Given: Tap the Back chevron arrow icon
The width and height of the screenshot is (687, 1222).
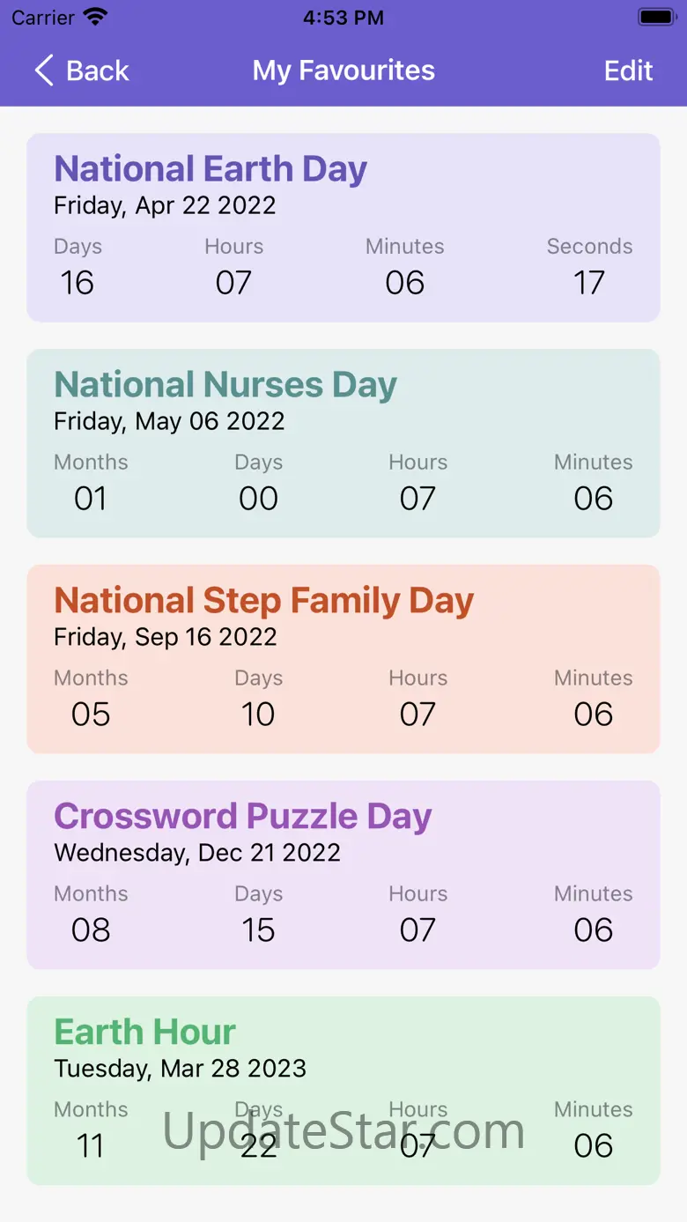Looking at the screenshot, I should pyautogui.click(x=44, y=70).
